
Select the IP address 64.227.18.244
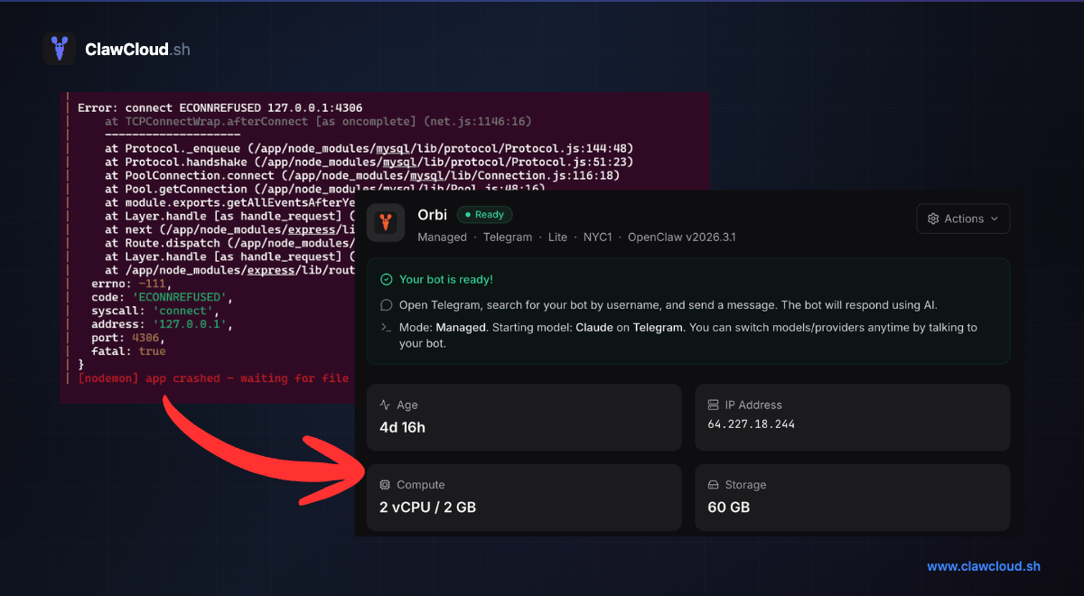tap(752, 423)
